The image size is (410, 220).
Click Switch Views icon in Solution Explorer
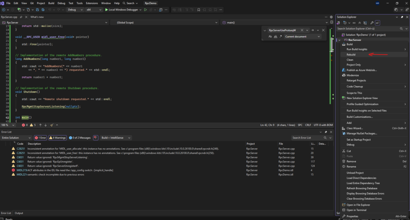tap(338, 23)
